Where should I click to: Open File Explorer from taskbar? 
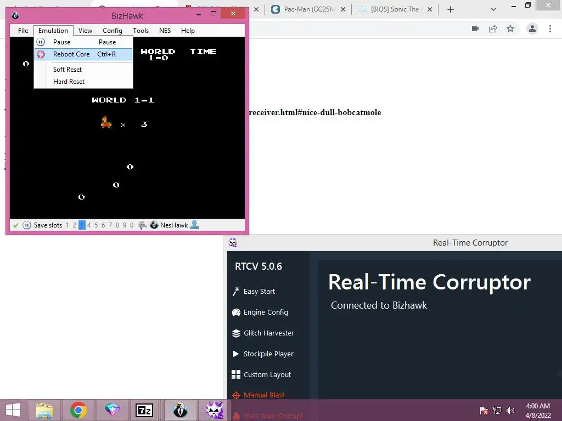coord(44,410)
